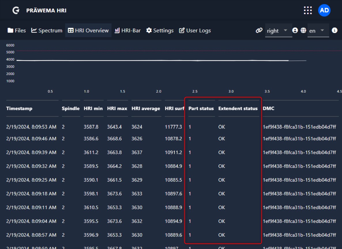This screenshot has width=342, height=249.
Task: Select the row timestamped 8:09:53 AM
Action: [x=31, y=127]
